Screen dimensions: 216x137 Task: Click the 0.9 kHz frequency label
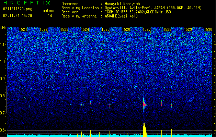click(3, 79)
